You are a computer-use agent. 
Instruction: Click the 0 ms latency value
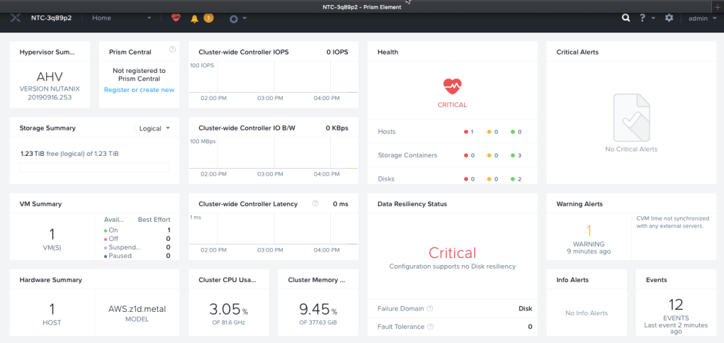[x=340, y=203]
